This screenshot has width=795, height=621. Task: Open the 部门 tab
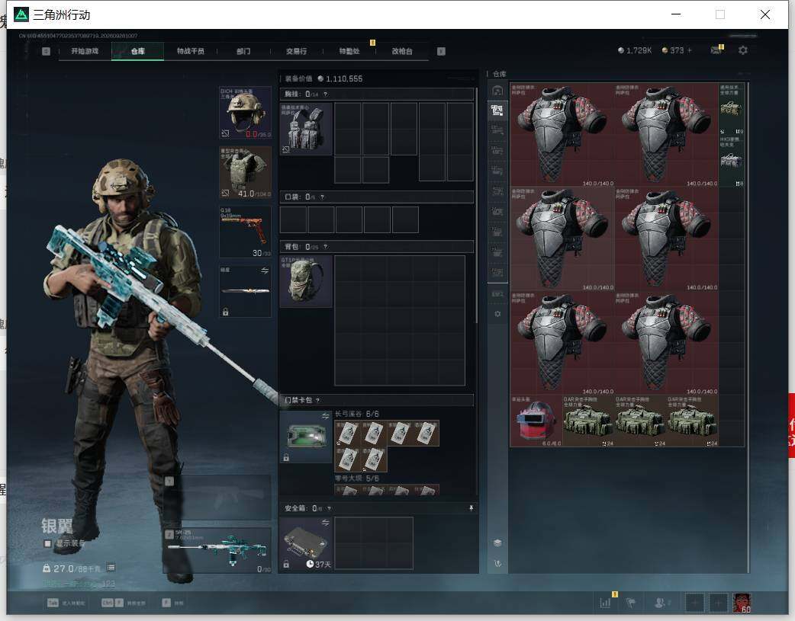point(243,51)
